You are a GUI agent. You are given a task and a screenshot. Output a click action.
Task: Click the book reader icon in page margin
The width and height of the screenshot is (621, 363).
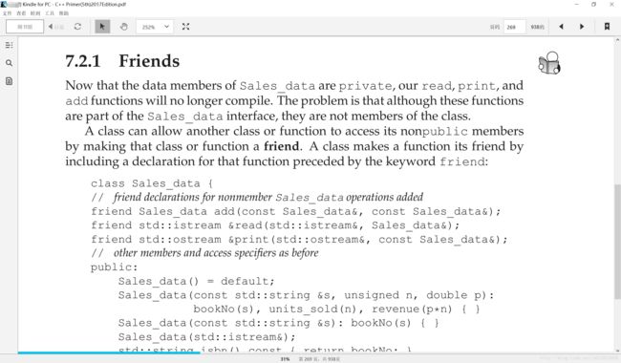pos(549,63)
